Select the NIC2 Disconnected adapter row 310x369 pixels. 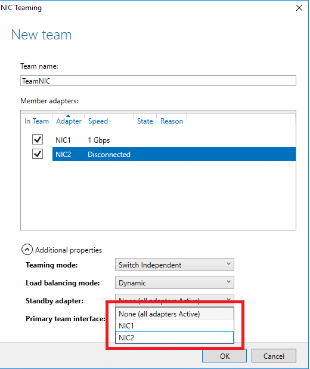coord(174,154)
